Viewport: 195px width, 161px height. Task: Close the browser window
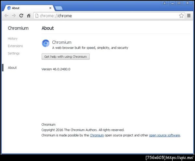pyautogui.click(x=188, y=3)
